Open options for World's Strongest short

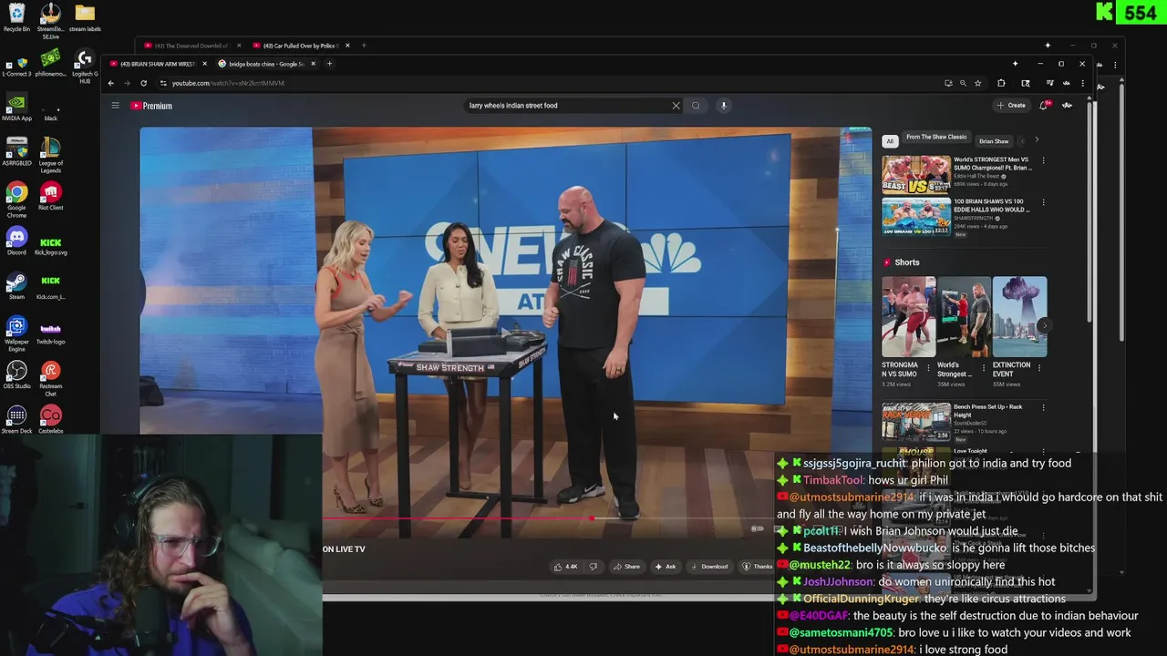984,369
